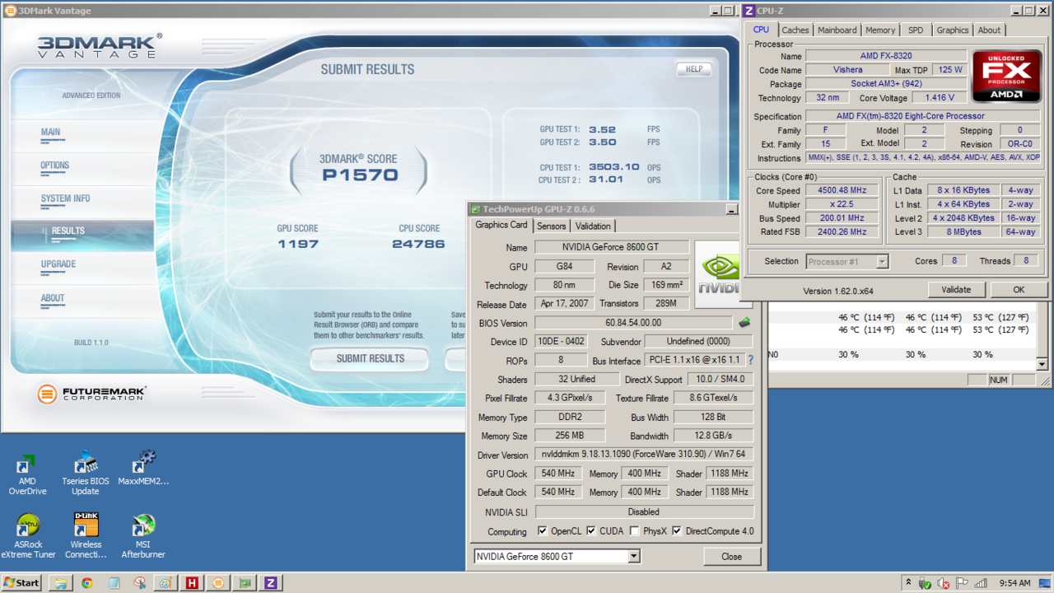Switch to the Mainboard tab in CPU-Z
Viewport: 1054px width, 593px height.
tap(837, 30)
